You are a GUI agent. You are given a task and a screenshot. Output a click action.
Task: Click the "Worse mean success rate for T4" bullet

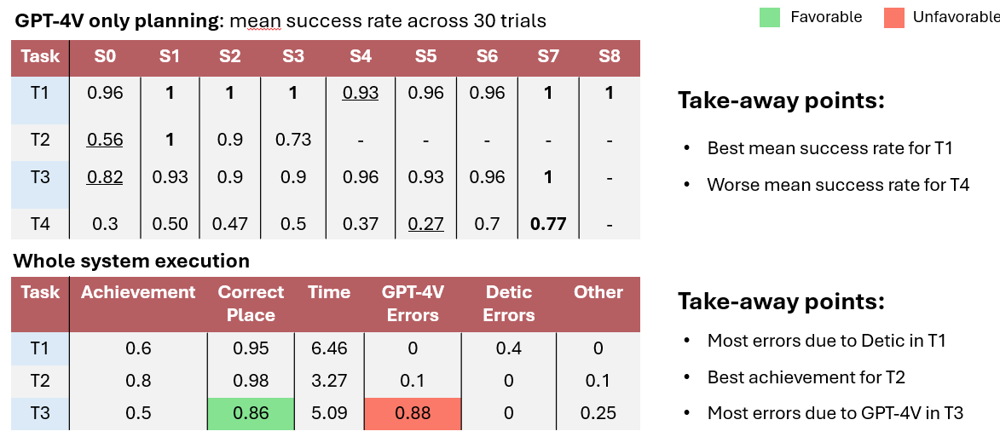click(838, 184)
